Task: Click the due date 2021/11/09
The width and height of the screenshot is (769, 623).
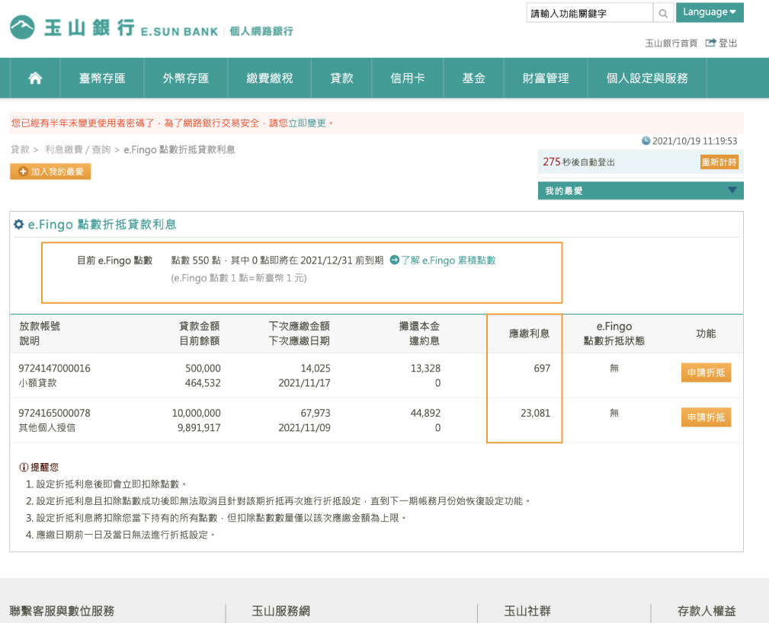Action: tap(305, 427)
